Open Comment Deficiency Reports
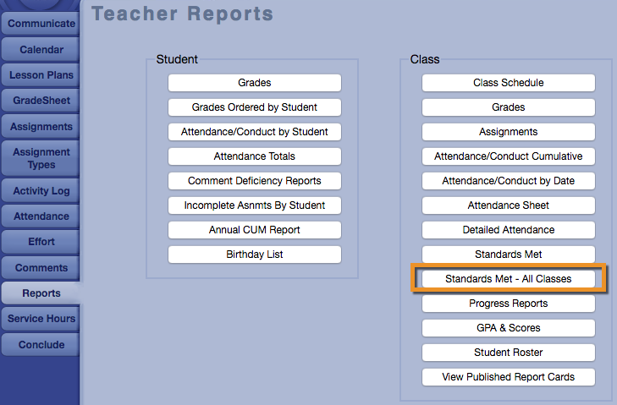617x405 pixels. [254, 181]
